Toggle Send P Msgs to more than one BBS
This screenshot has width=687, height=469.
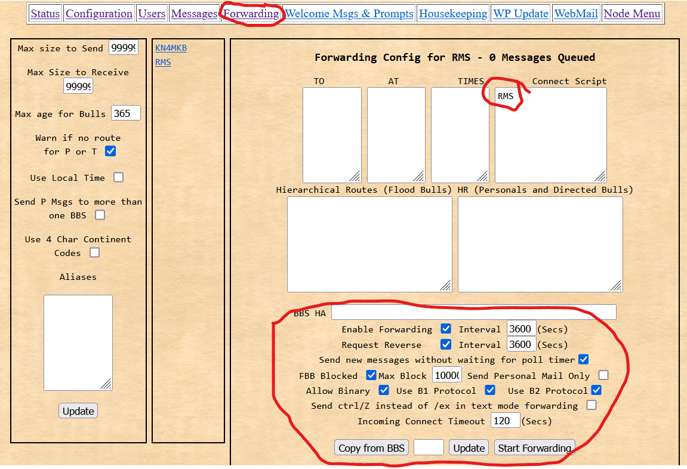pyautogui.click(x=100, y=215)
